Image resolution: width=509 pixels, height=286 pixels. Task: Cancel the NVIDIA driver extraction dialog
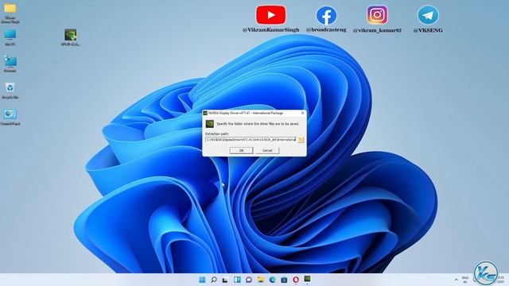(x=267, y=150)
